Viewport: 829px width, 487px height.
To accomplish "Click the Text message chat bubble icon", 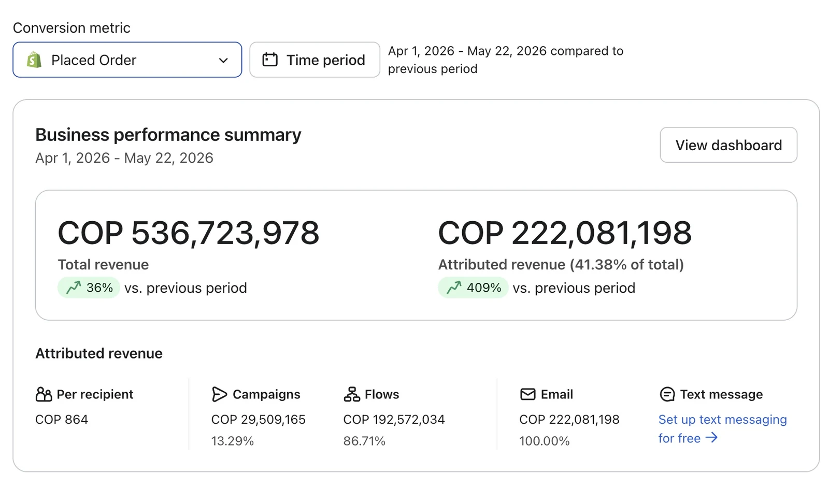I will [667, 395].
